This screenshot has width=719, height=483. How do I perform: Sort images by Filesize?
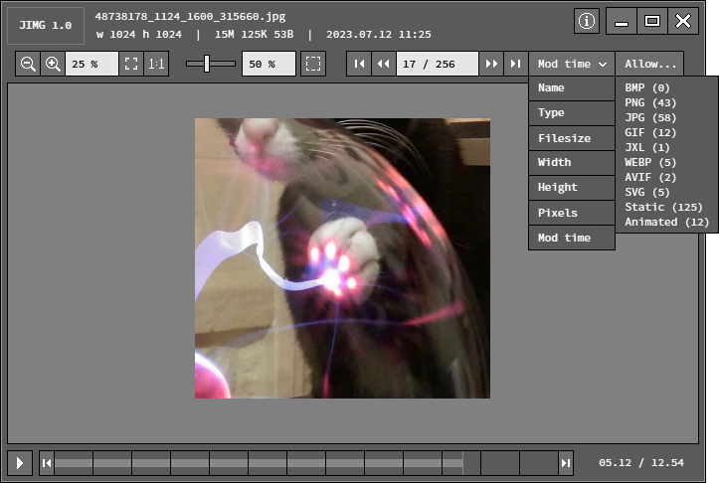tap(572, 138)
